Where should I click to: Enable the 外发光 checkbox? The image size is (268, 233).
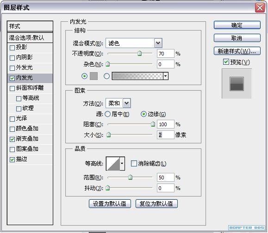click(x=12, y=68)
